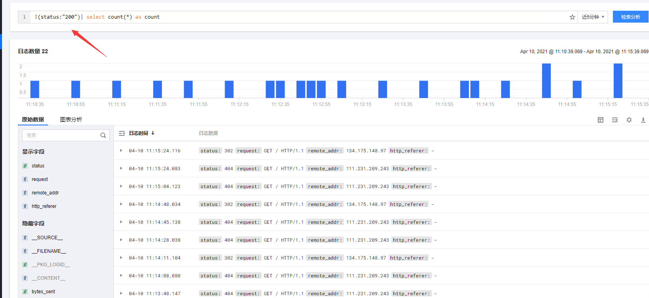649x298 pixels.
Task: Click the text type icon next to remote_addr
Action: coord(25,193)
